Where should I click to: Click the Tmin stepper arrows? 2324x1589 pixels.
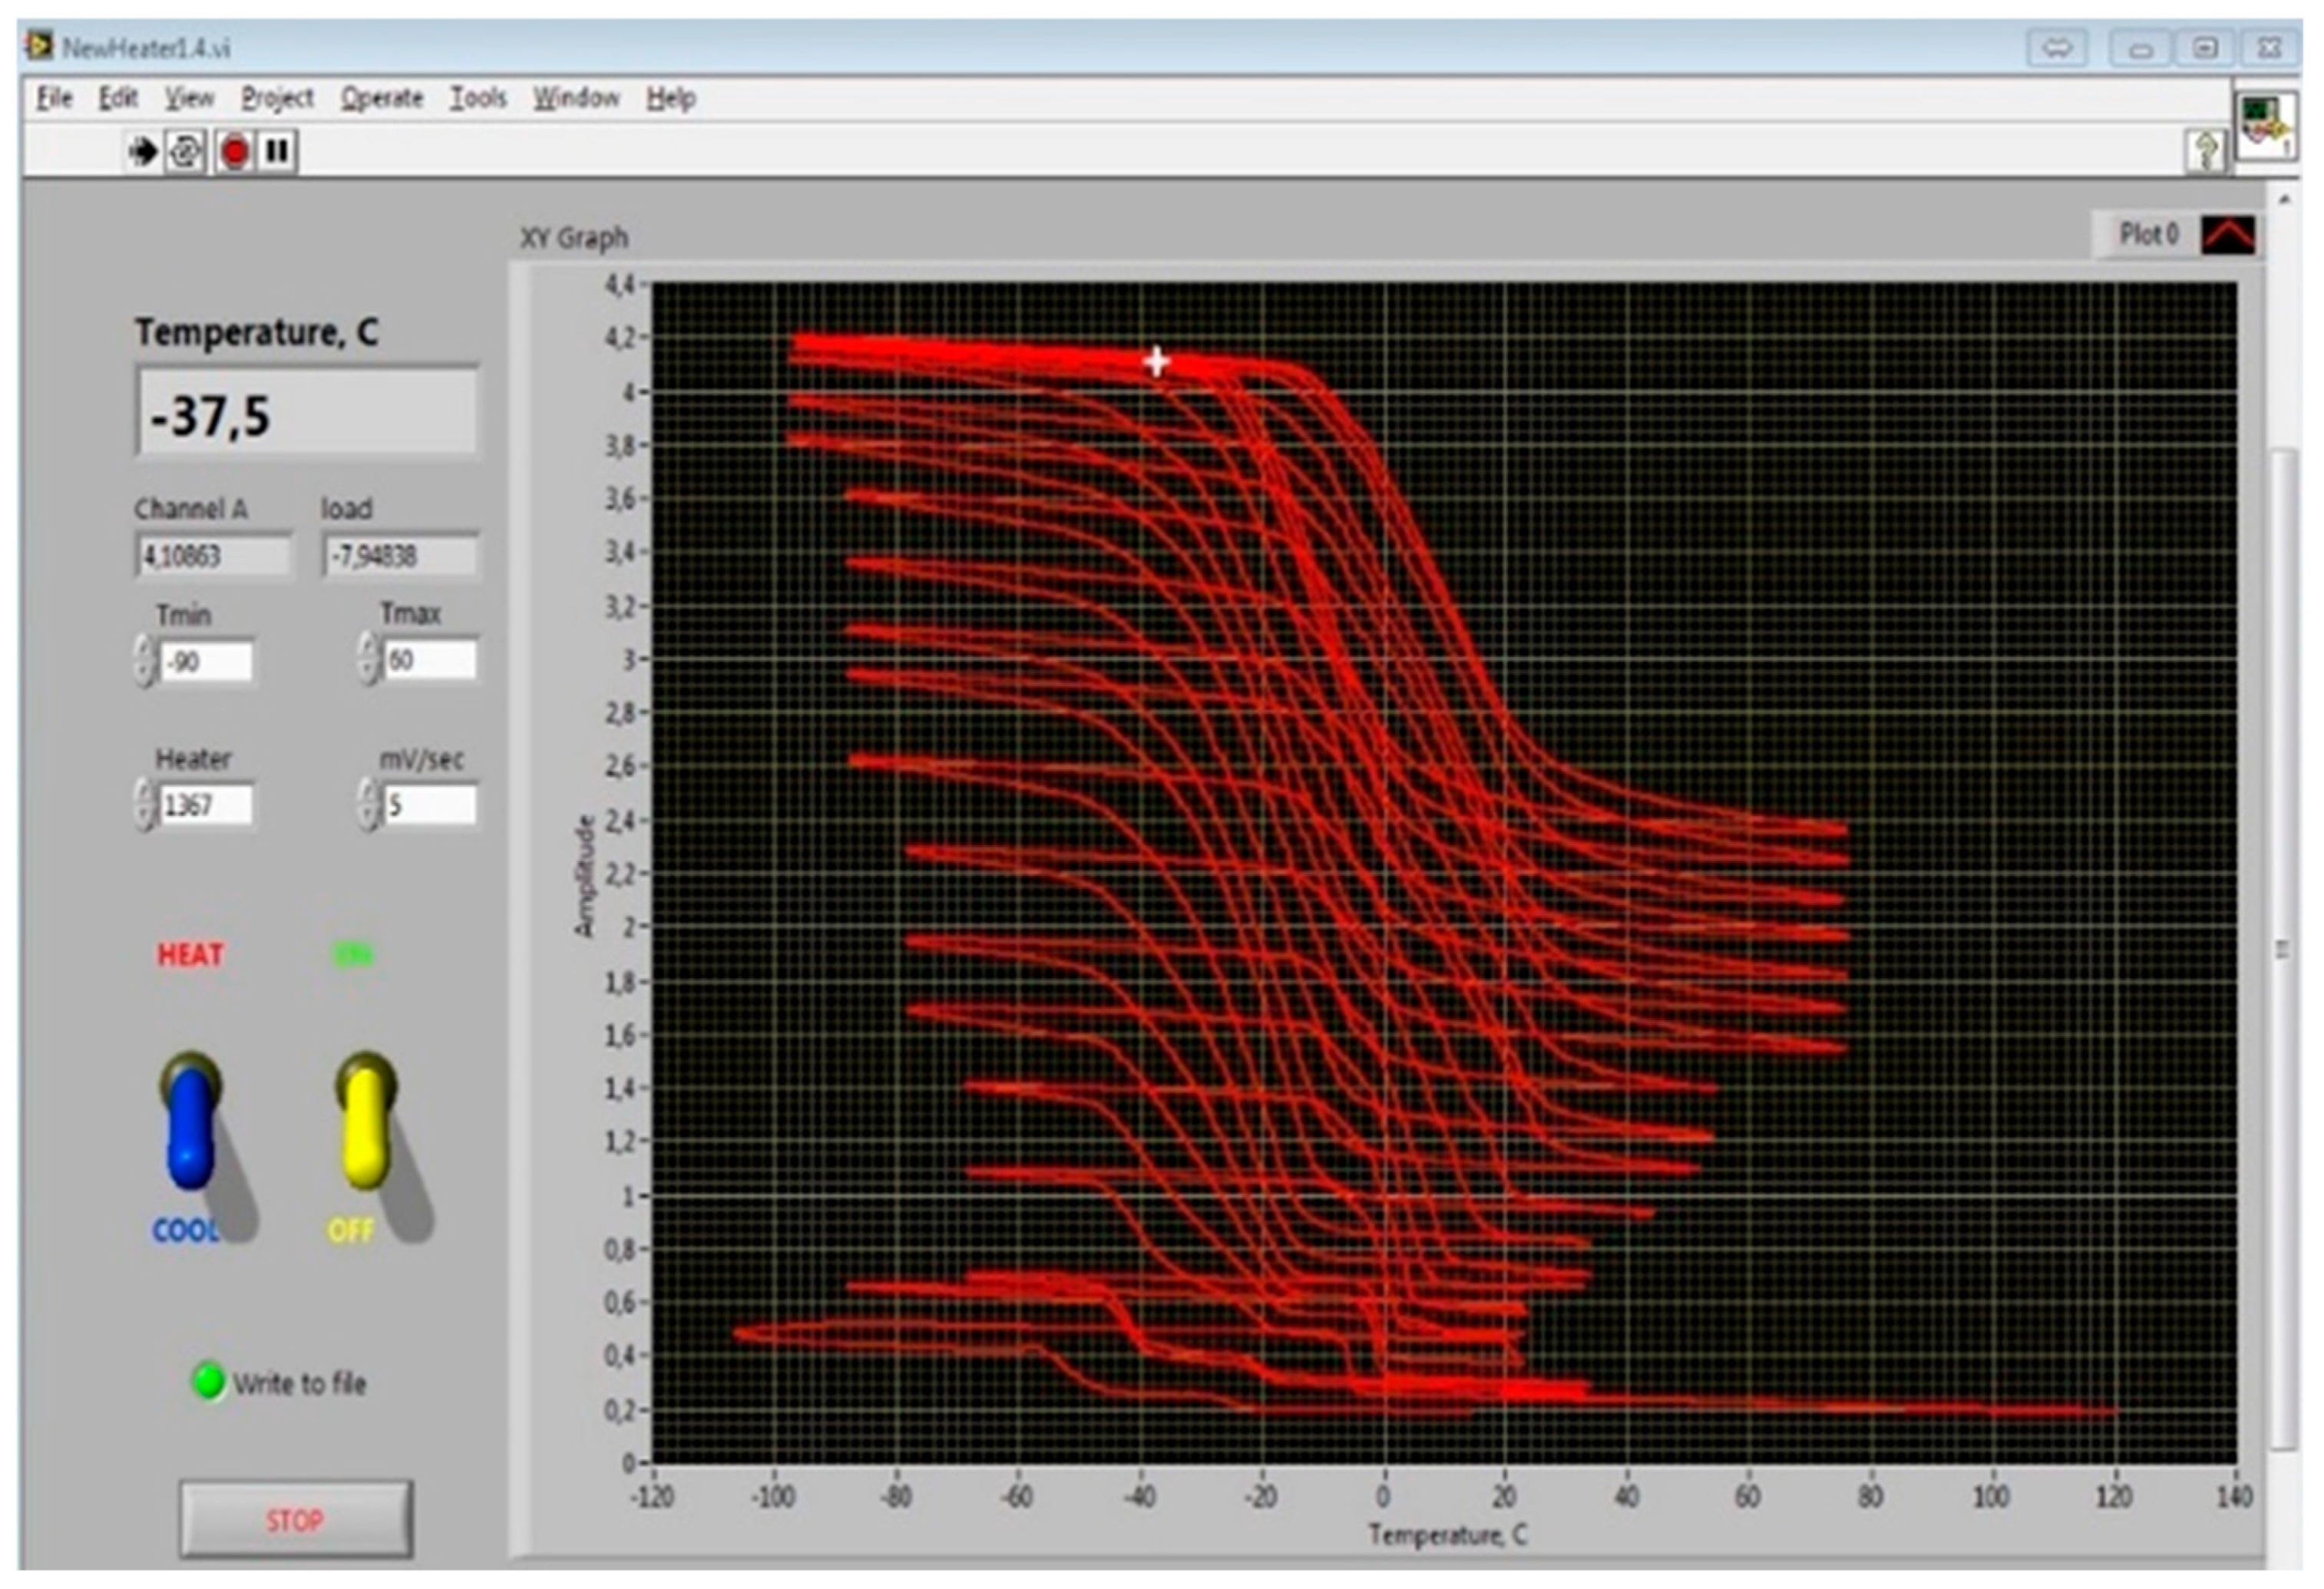145,661
